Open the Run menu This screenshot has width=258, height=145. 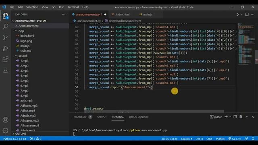[62, 7]
